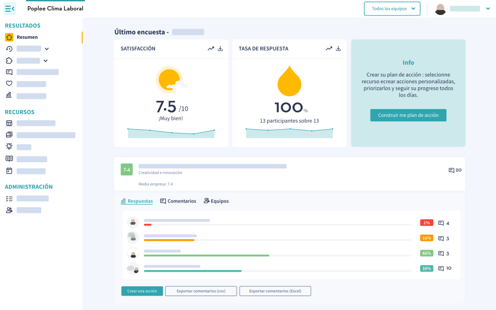Viewport: 496px width, 310px height.
Task: Click the people icon under Administración
Action: (8, 210)
